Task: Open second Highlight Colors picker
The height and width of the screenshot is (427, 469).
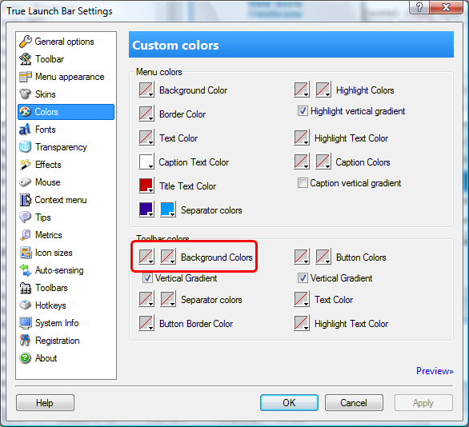Action: click(323, 90)
